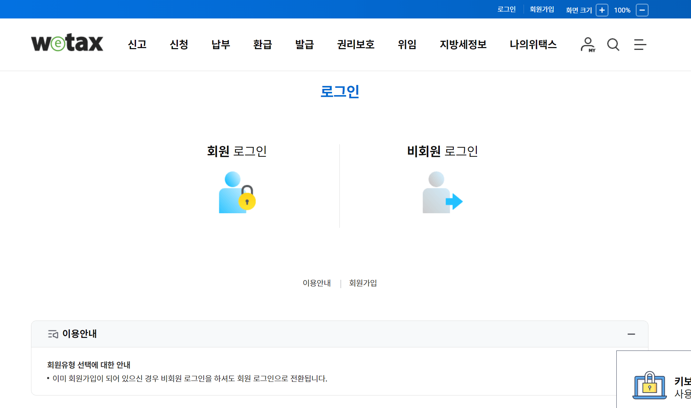The height and width of the screenshot is (408, 691).
Task: Collapse the 이용안내 panel
Action: point(631,334)
